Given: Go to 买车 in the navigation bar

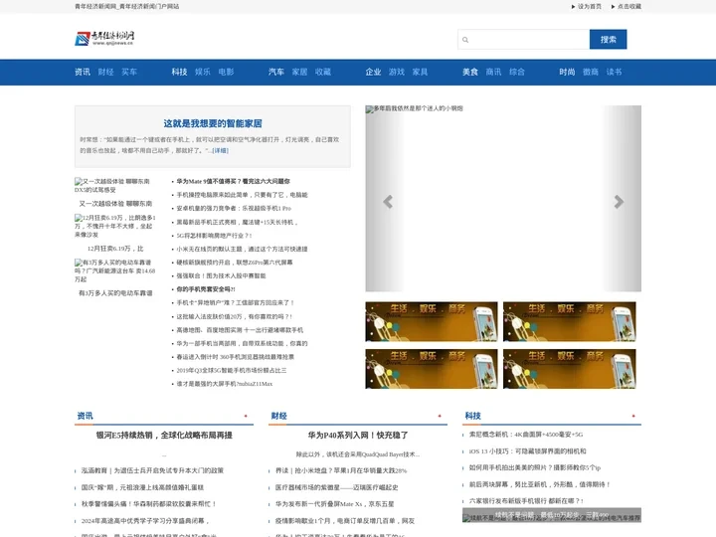Looking at the screenshot, I should (129, 72).
